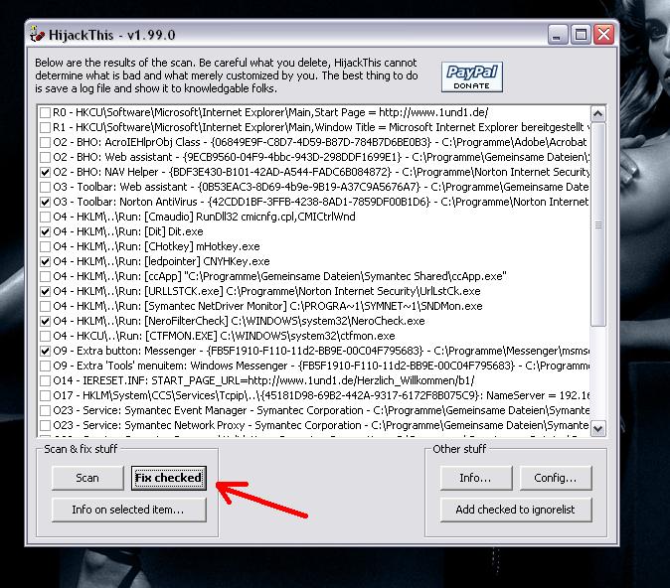This screenshot has height=588, width=670.
Task: Open the Info... dialog
Action: [476, 478]
